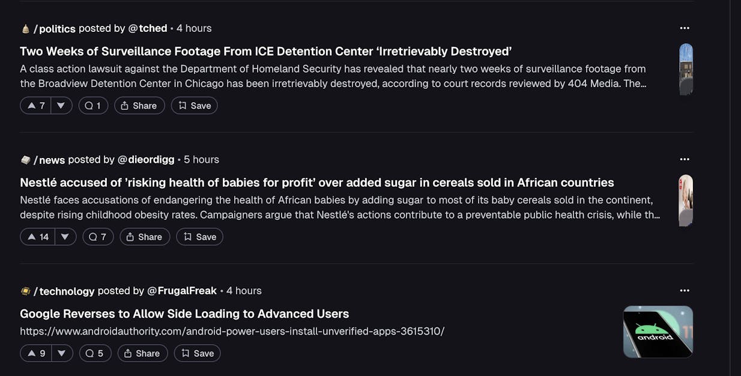Open more options for the news post
Image resolution: width=741 pixels, height=376 pixels.
tap(685, 159)
